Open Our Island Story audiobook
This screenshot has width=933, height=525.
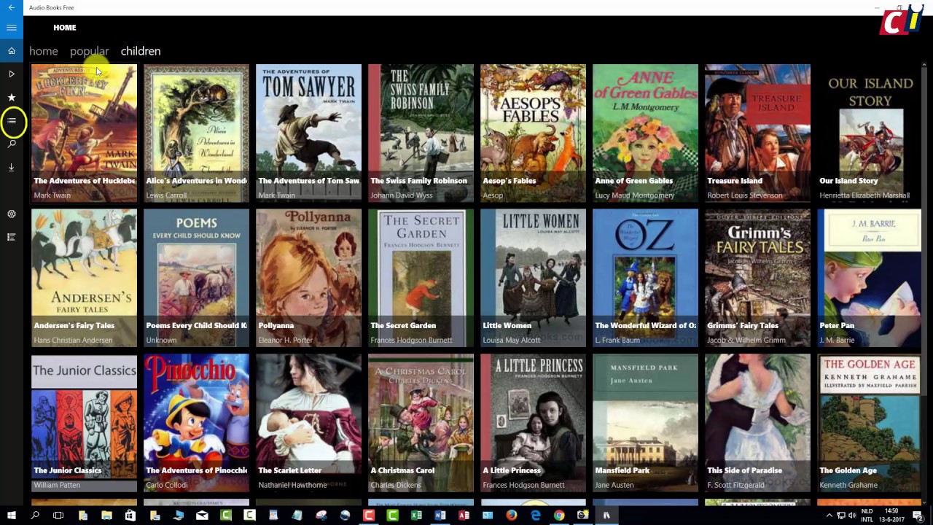click(x=869, y=133)
